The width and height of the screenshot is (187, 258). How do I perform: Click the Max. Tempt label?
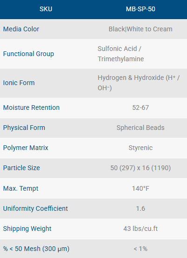click(x=21, y=188)
